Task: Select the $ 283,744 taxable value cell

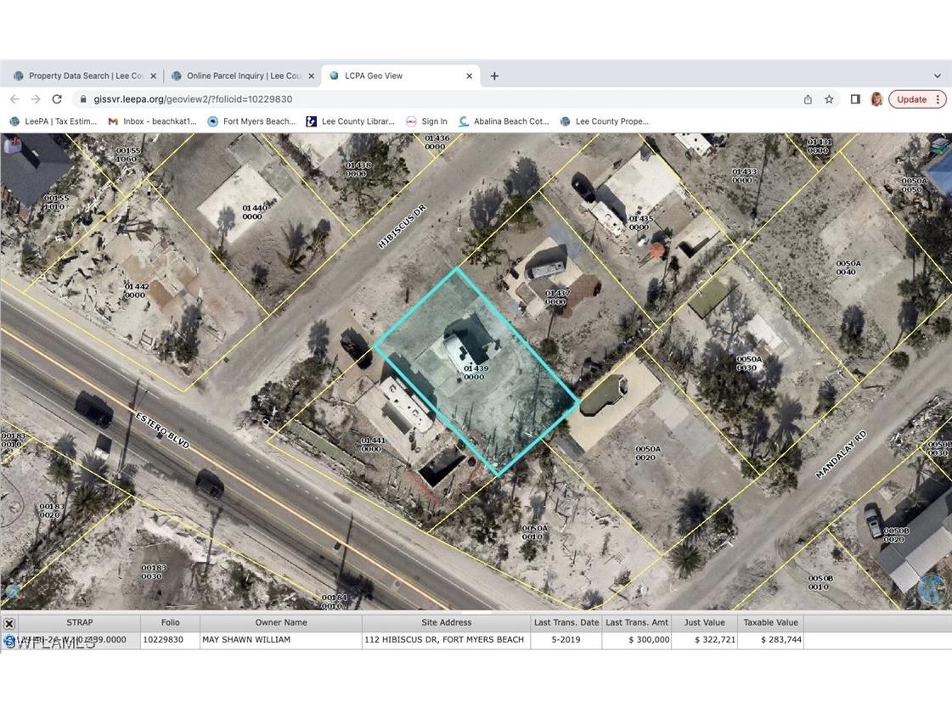Action: 770,639
